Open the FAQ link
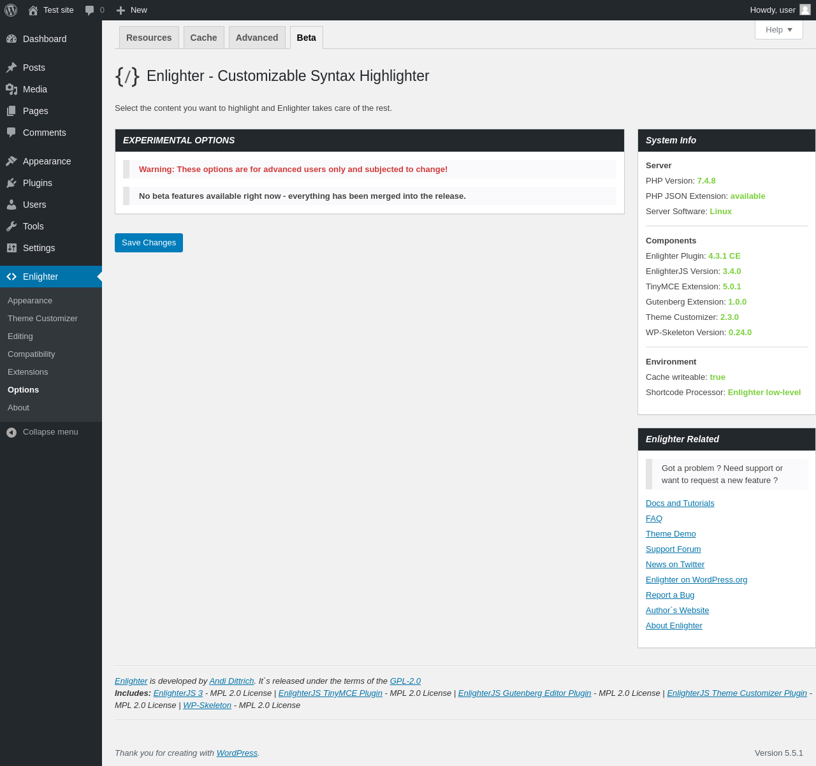The height and width of the screenshot is (766, 816). pyautogui.click(x=654, y=519)
